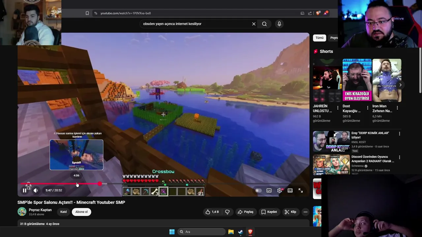Pause the YouTube video
Viewport: 422px width, 237px height.
click(25, 190)
